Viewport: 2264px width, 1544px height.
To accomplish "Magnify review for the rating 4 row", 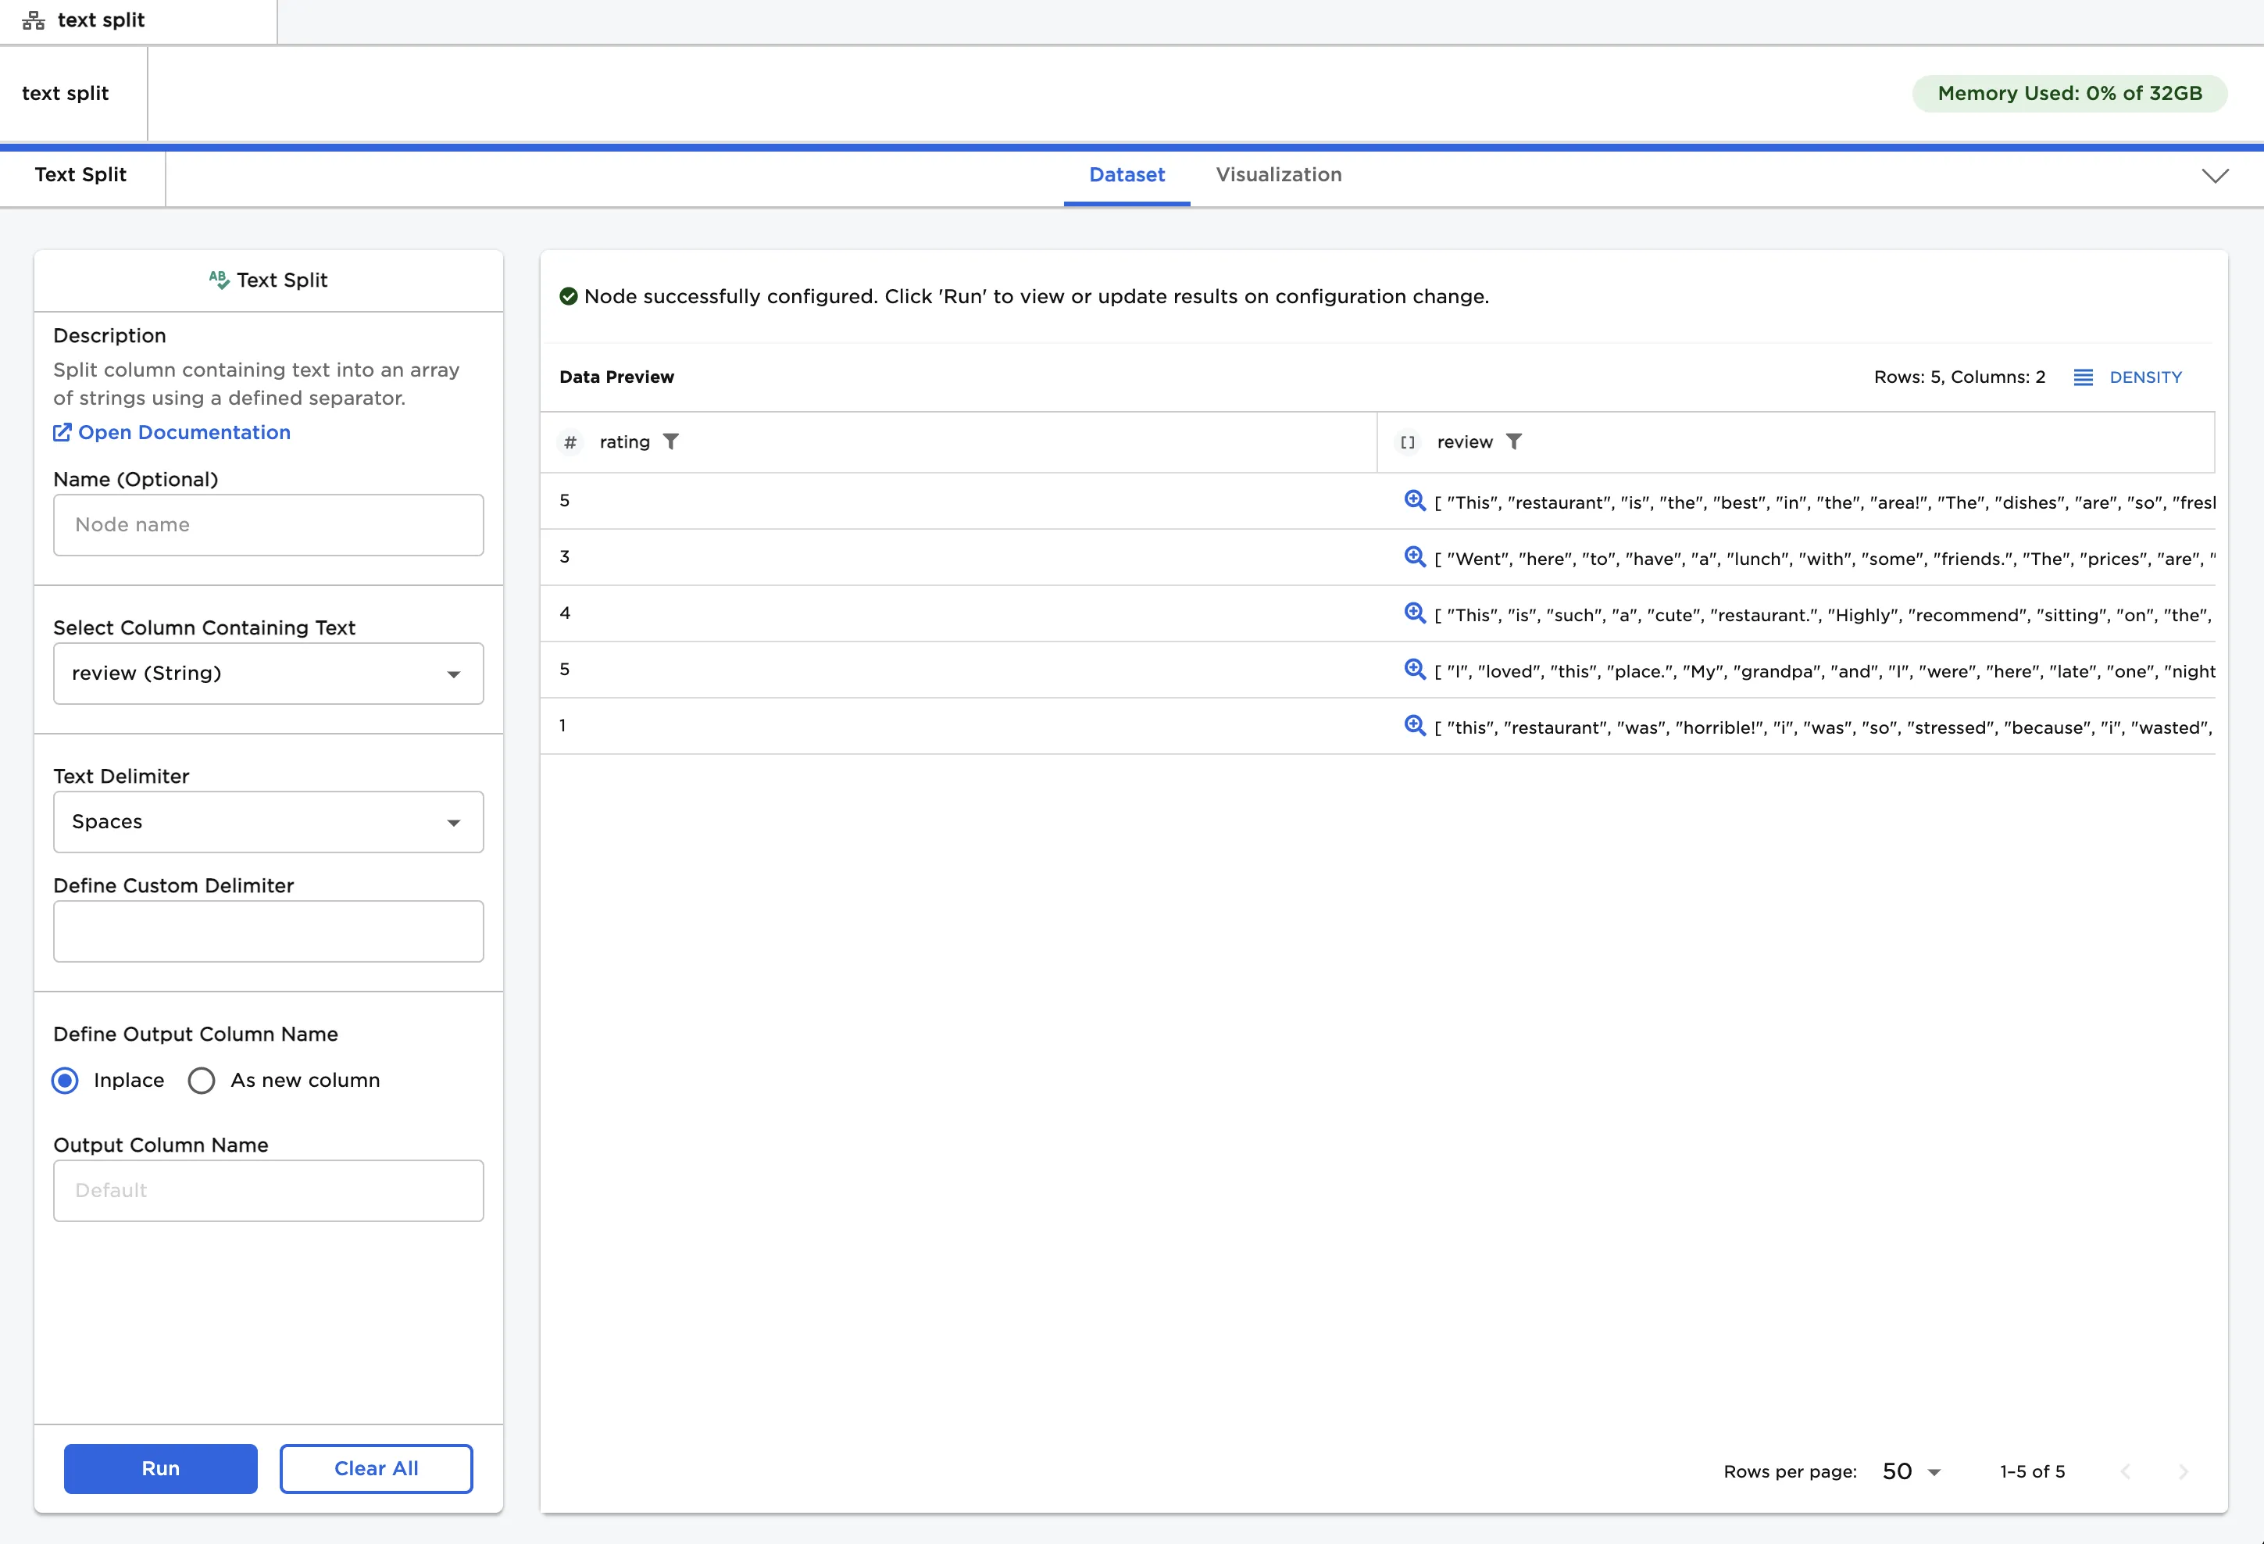I will [1413, 613].
